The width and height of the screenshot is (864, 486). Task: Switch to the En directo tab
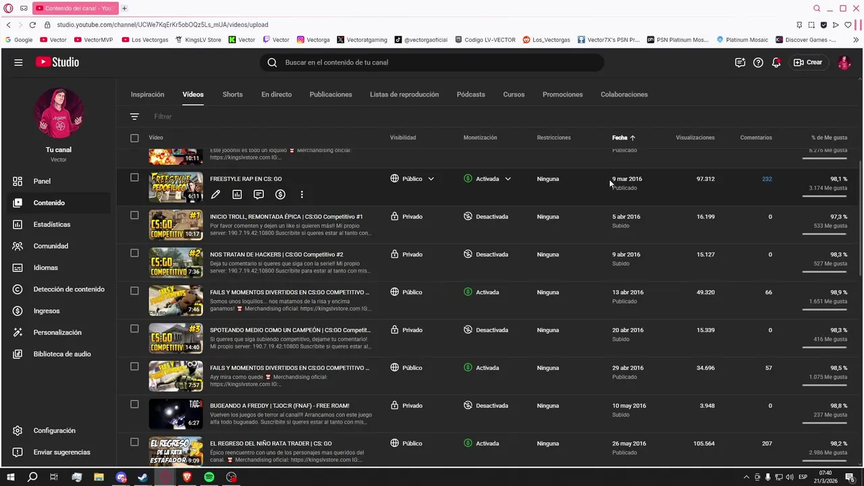click(276, 94)
